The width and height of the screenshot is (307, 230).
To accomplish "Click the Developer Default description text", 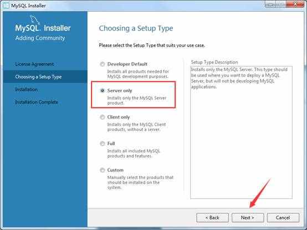I will 138,74.
